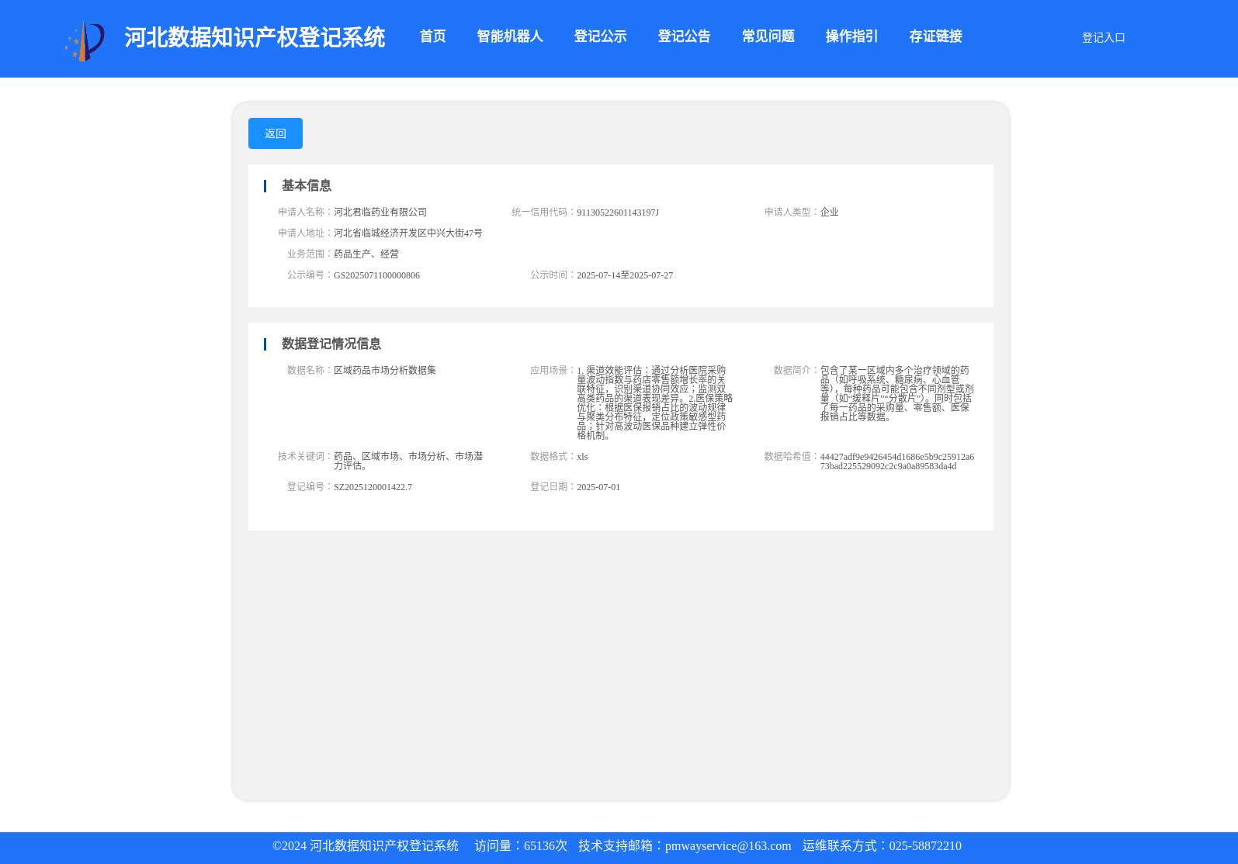Select registration date 2025-07-01

click(x=598, y=487)
